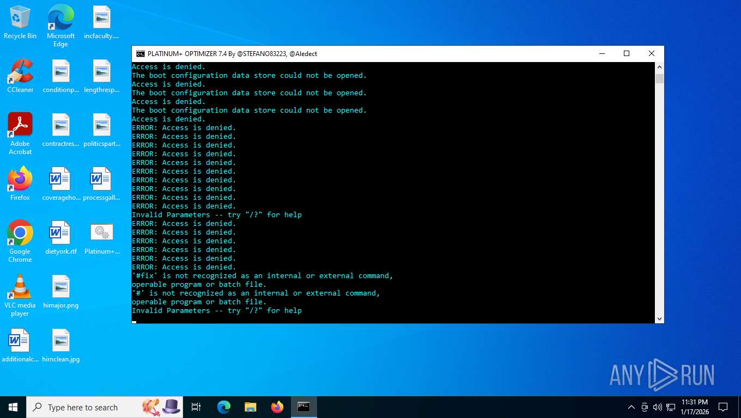The width and height of the screenshot is (741, 418).
Task: Open Adobe Acrobat desktop shortcut
Action: click(x=20, y=134)
